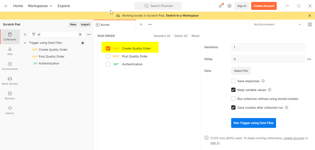Image resolution: width=315 pixels, height=150 pixels.
Task: Click the Sign In button
Action: click(x=242, y=6)
